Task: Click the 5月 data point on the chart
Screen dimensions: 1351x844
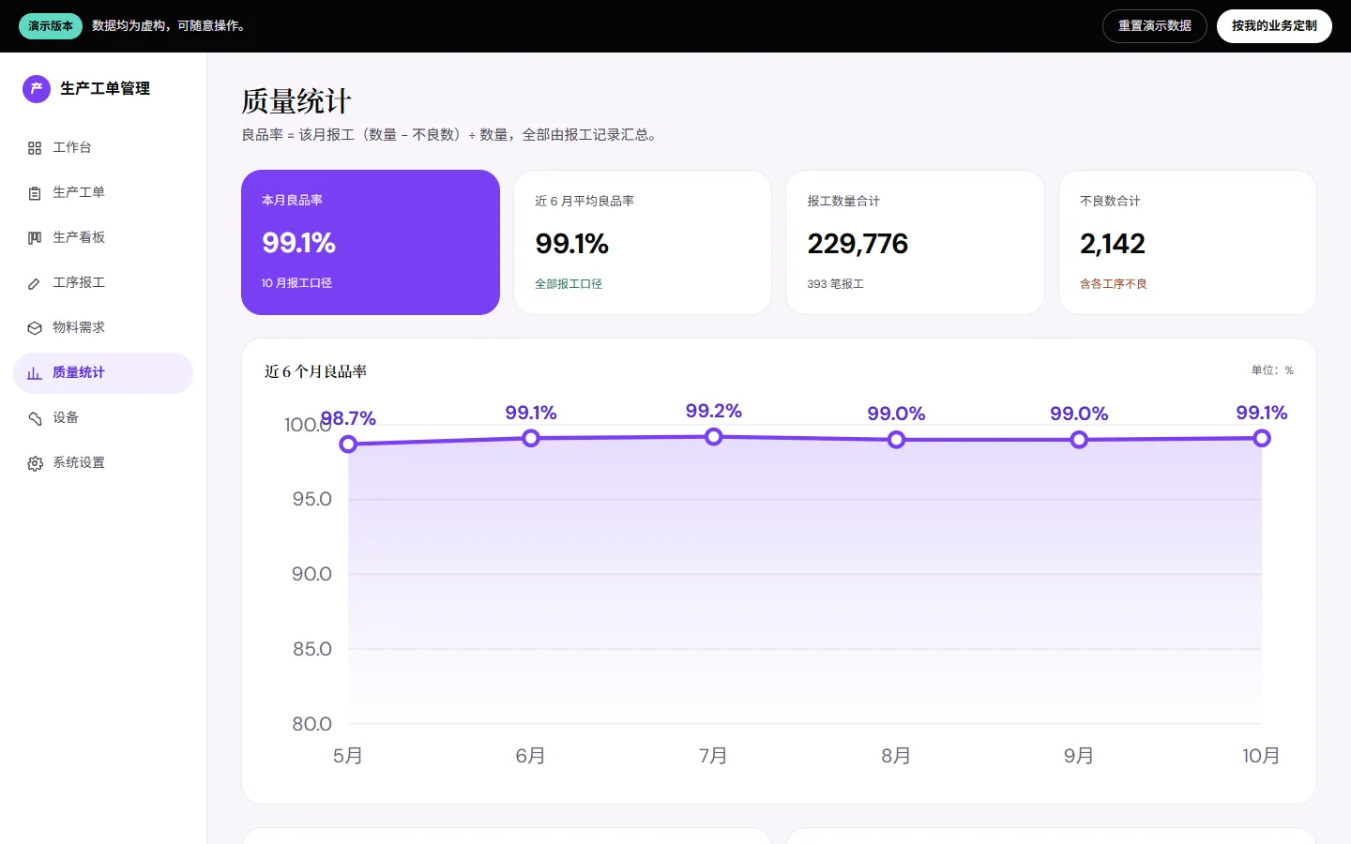Action: (x=348, y=444)
